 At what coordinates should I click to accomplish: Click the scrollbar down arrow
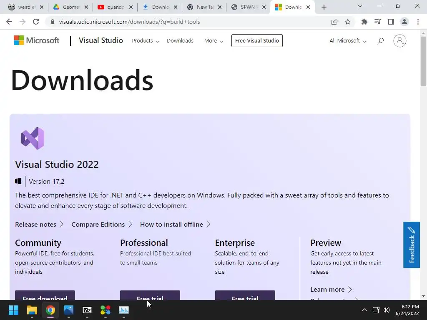coord(423,296)
